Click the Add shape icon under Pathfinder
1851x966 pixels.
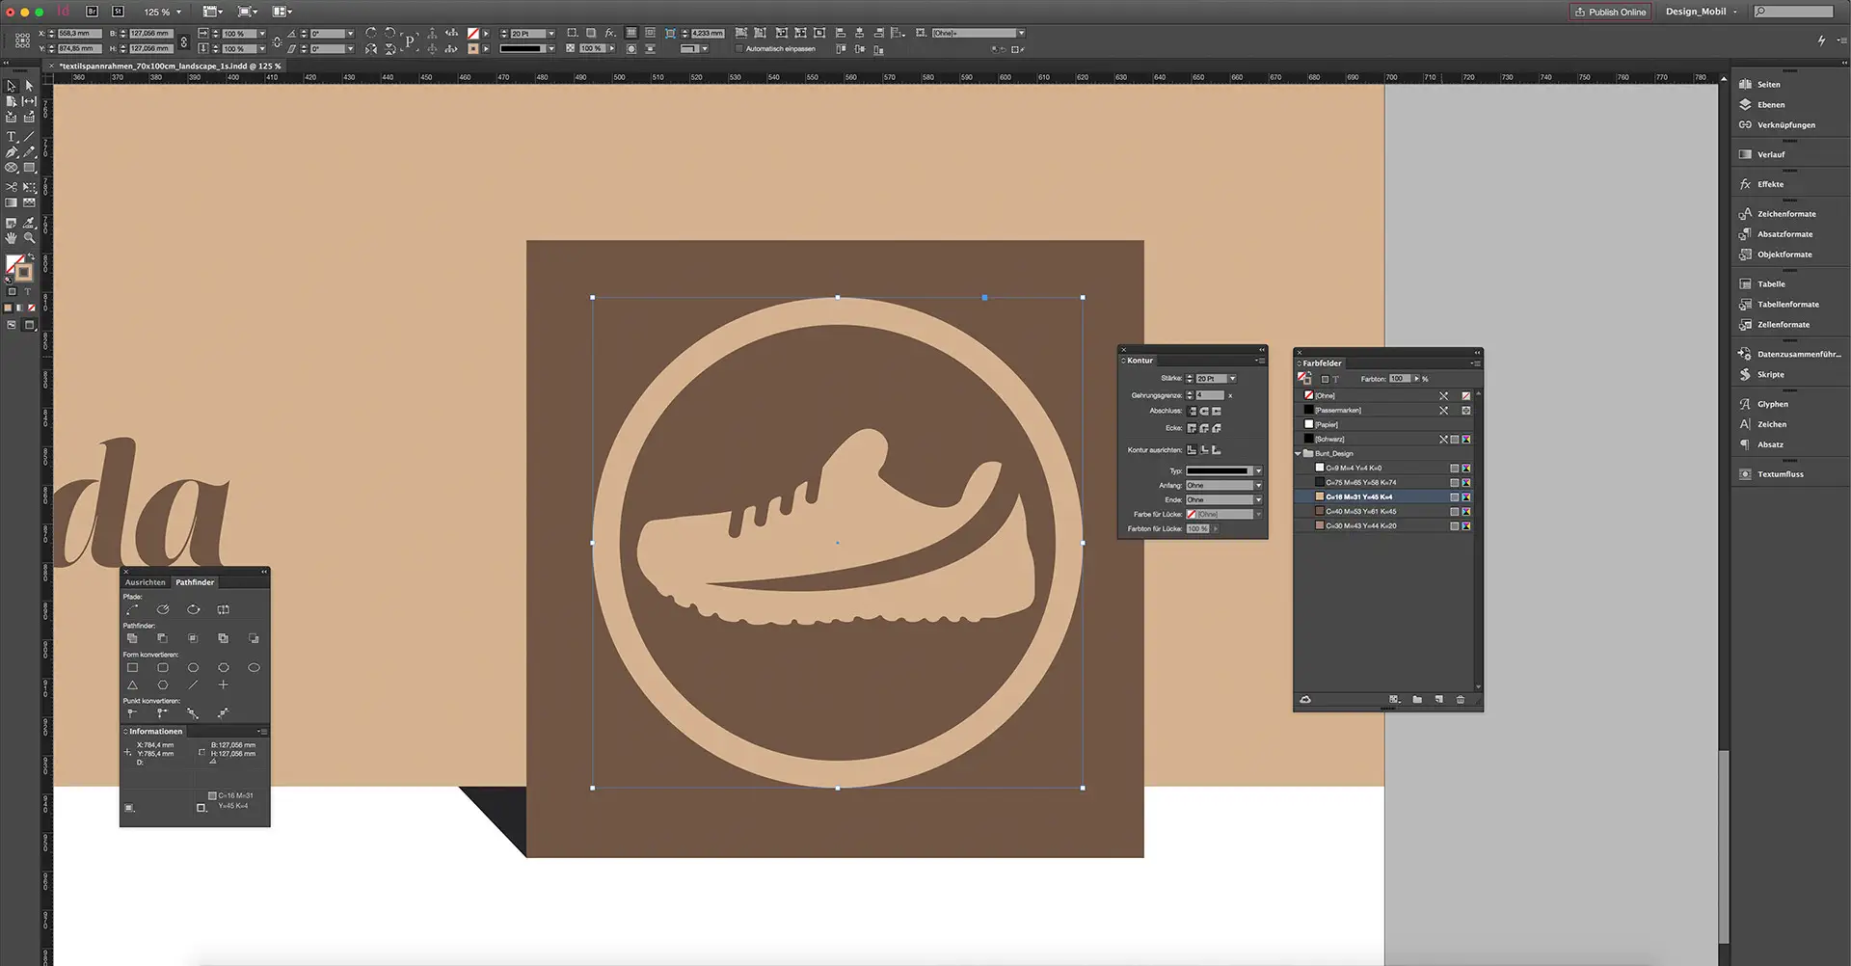click(x=133, y=637)
